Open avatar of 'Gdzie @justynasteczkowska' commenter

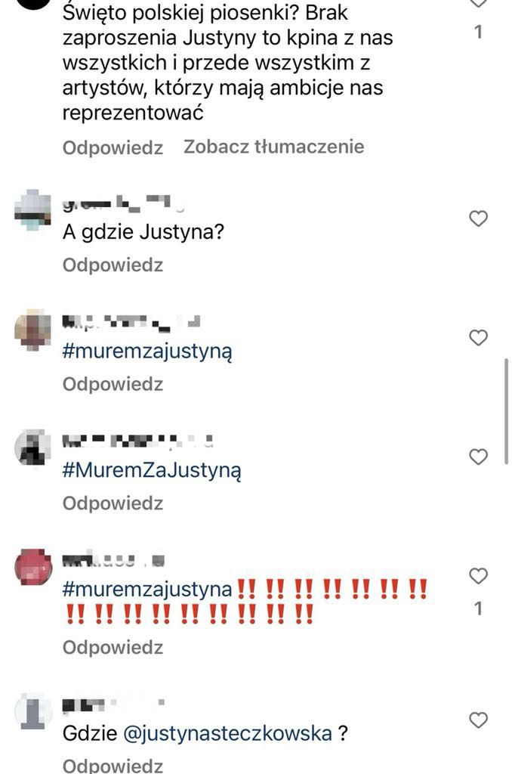pos(33,711)
